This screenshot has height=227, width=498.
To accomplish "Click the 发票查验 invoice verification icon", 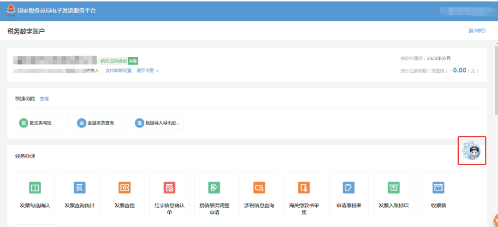I will click(125, 187).
